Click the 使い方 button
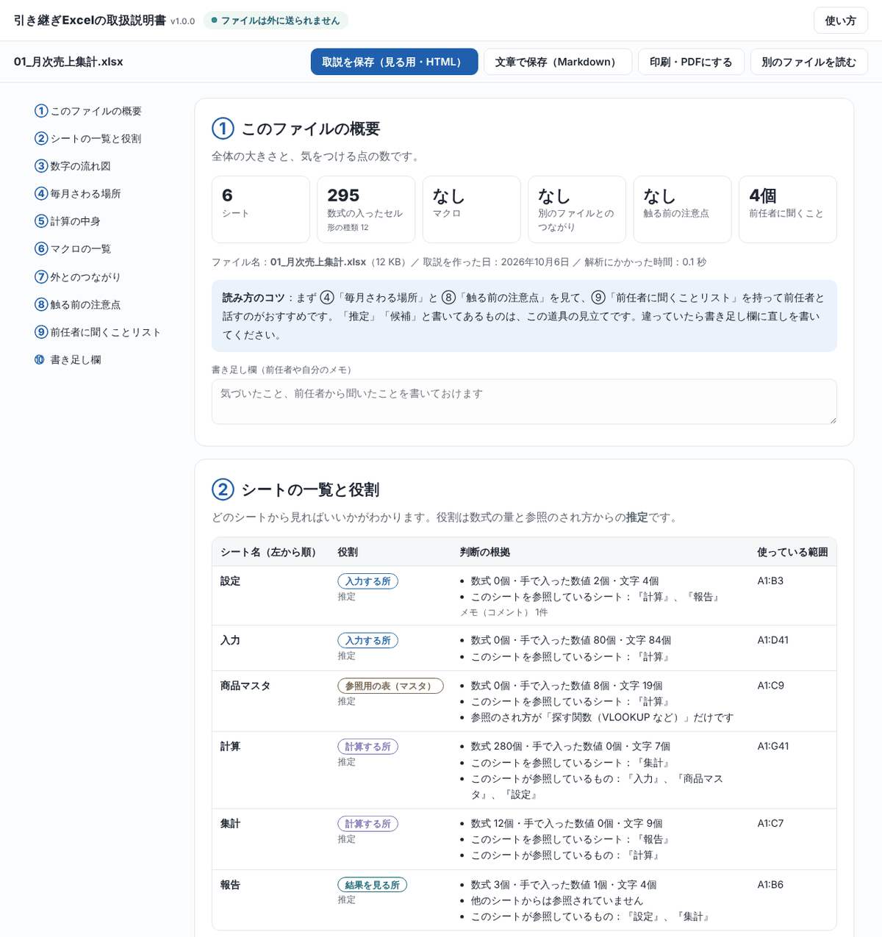The height and width of the screenshot is (937, 882). pyautogui.click(x=840, y=21)
